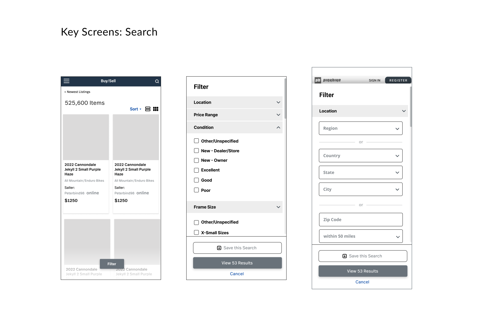Click the REGISTER button
The width and height of the screenshot is (487, 321).
(398, 80)
